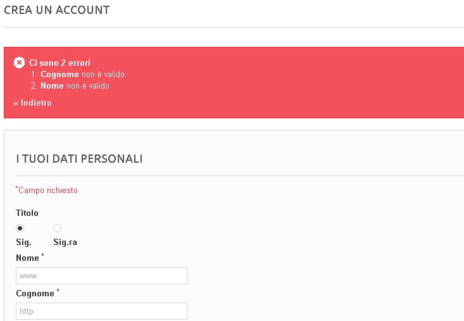This screenshot has width=464, height=321.
Task: Focus the Cognome text field containing http
Action: (101, 312)
